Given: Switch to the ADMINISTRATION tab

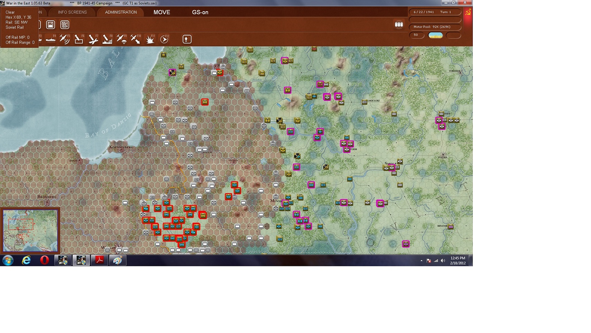Looking at the screenshot, I should (x=121, y=12).
